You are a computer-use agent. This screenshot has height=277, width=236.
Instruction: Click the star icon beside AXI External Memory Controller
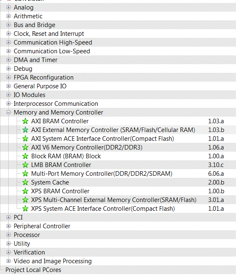coord(25,130)
